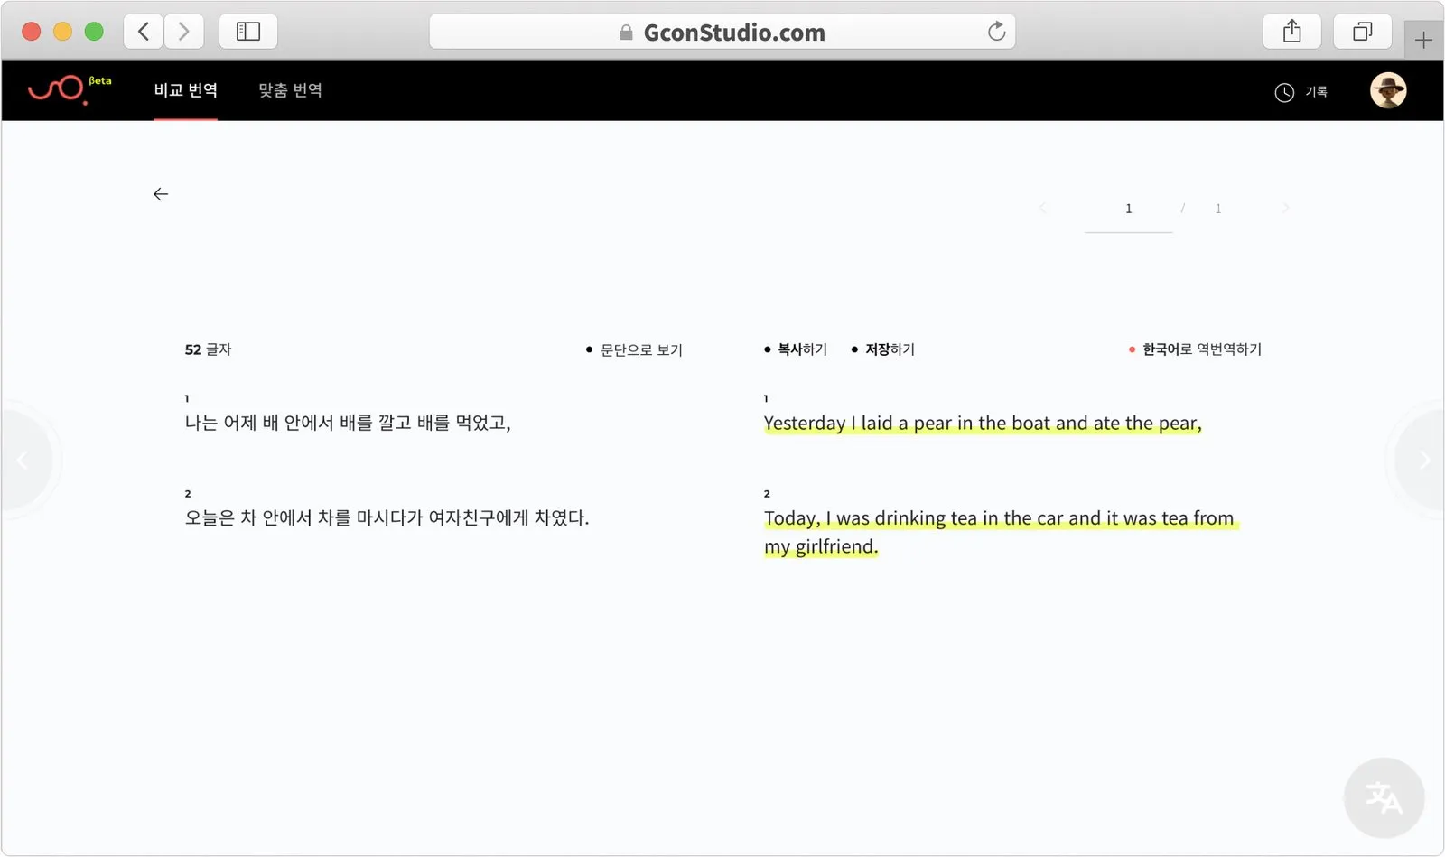Click 저장하기 to save translation
The image size is (1445, 857).
click(x=883, y=349)
